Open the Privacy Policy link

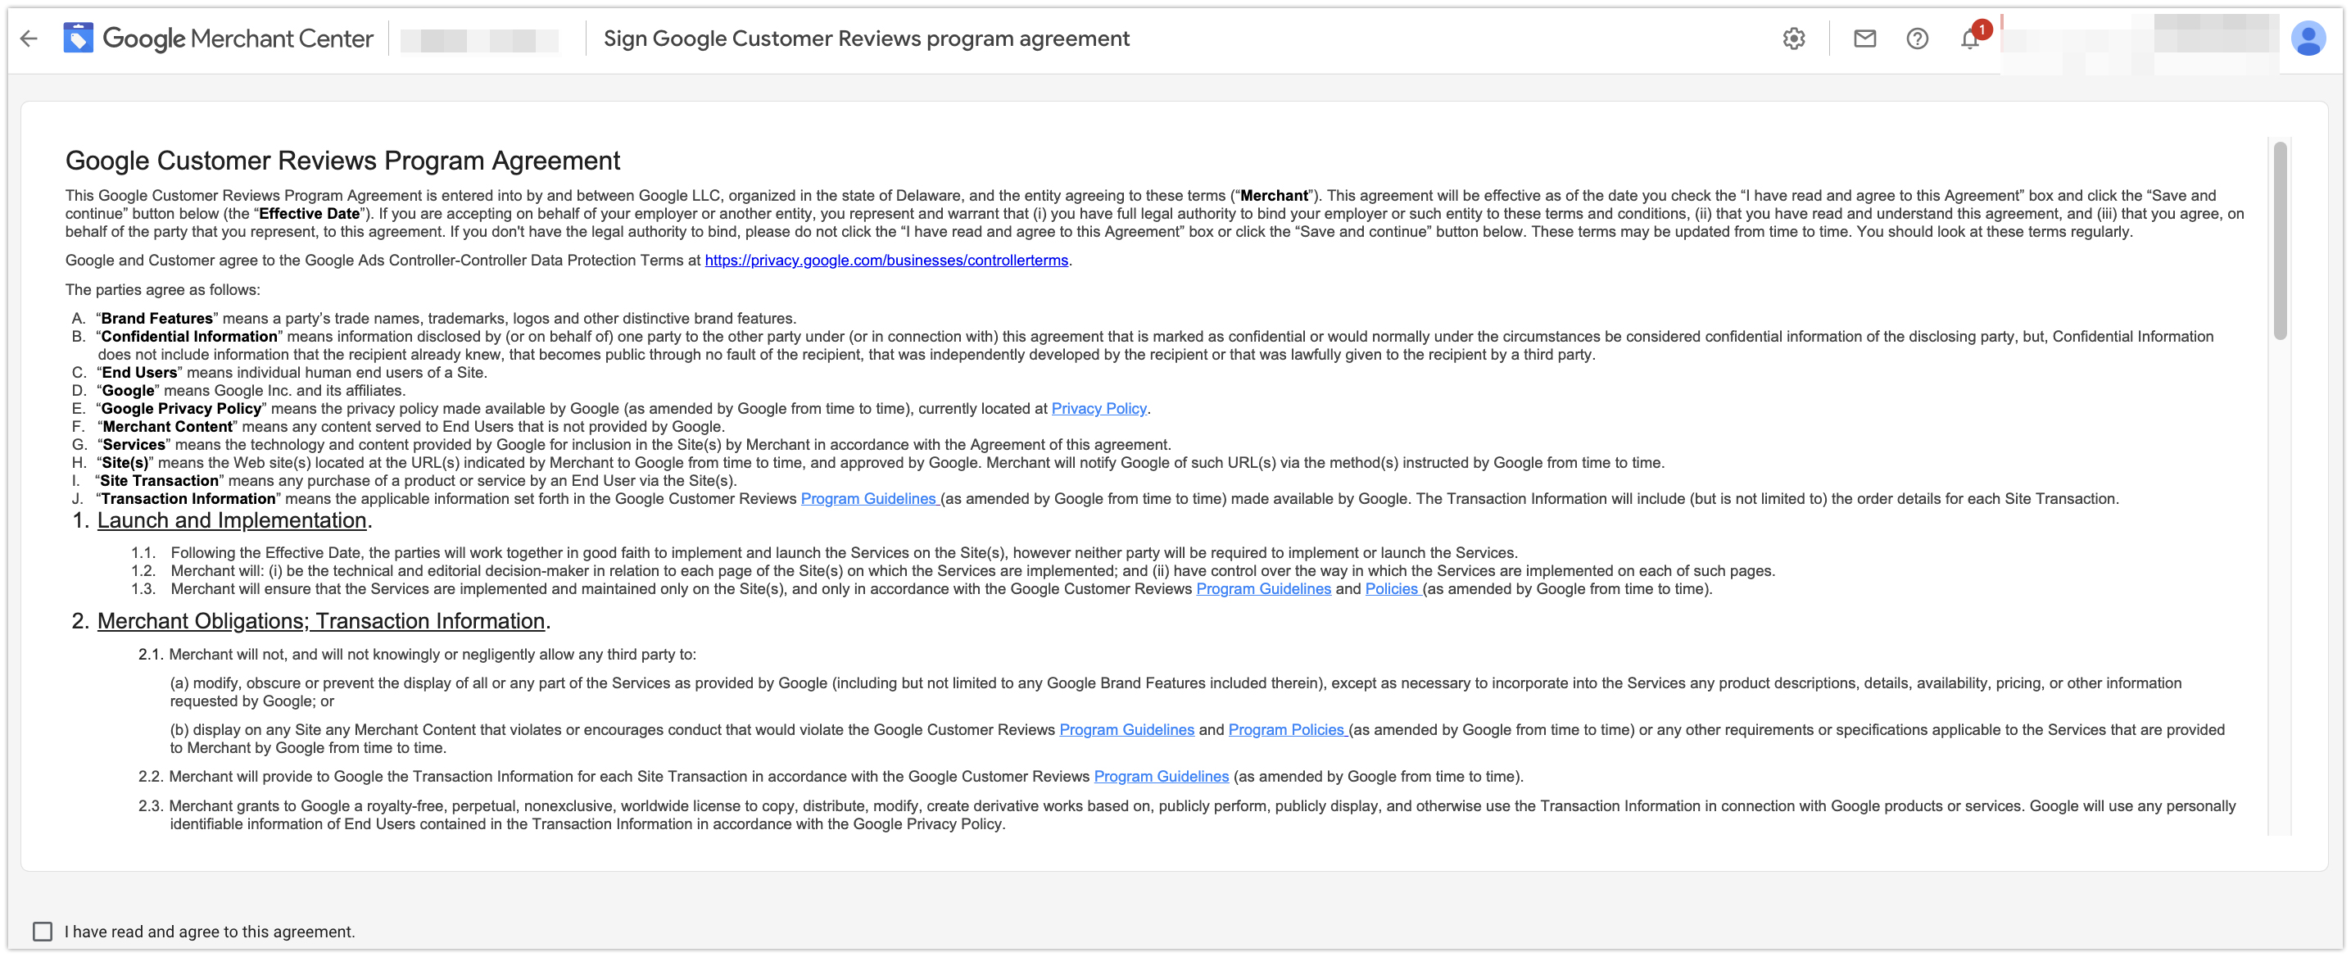click(1098, 408)
